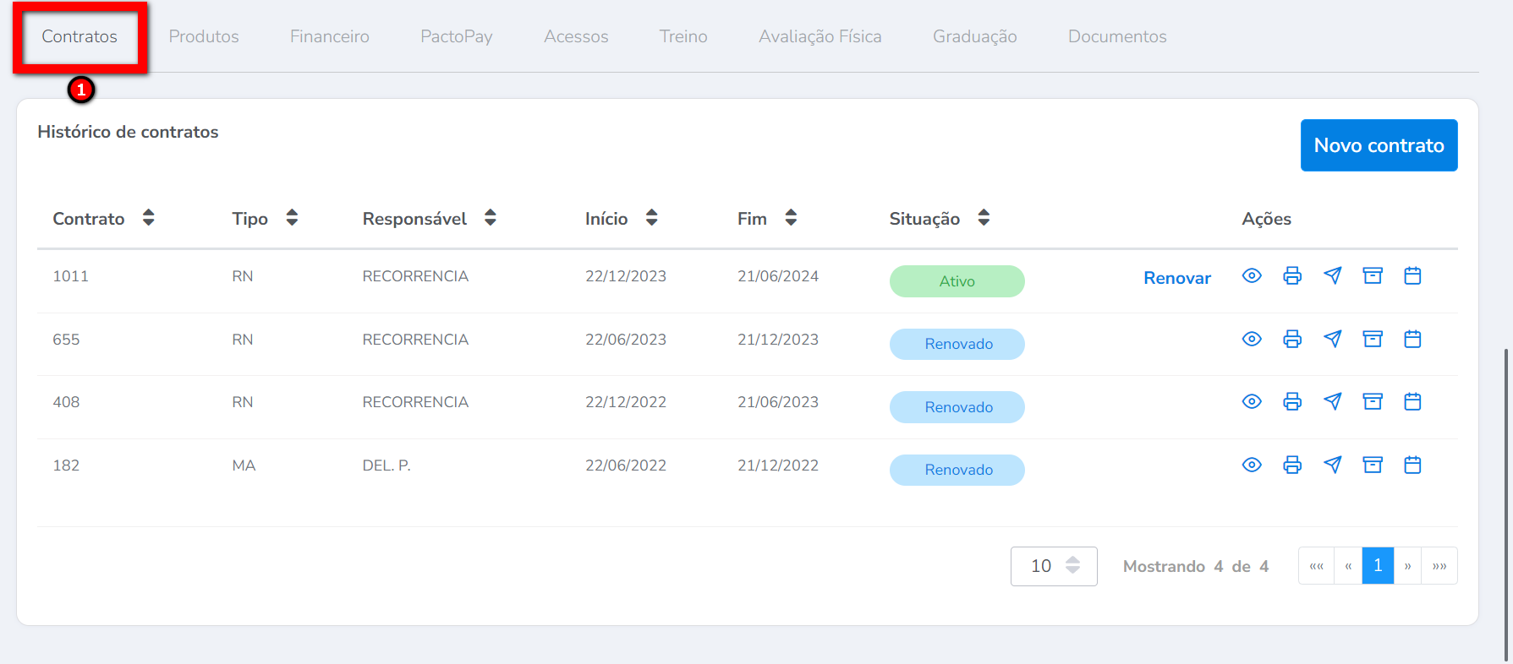
Task: Sort the table by Situação column
Action: coord(983,218)
